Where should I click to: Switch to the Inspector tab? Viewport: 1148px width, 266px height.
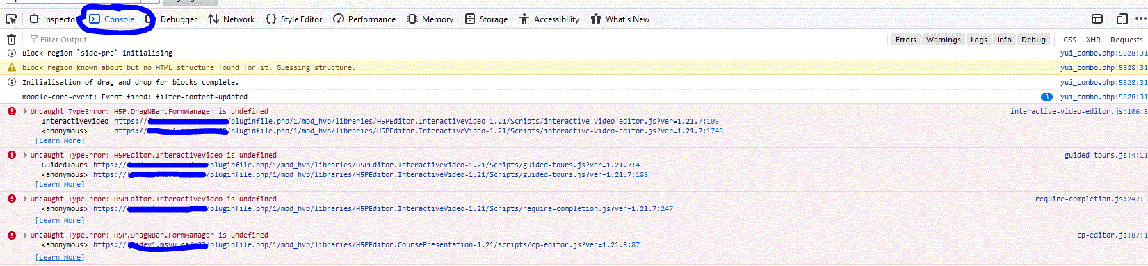pos(53,19)
